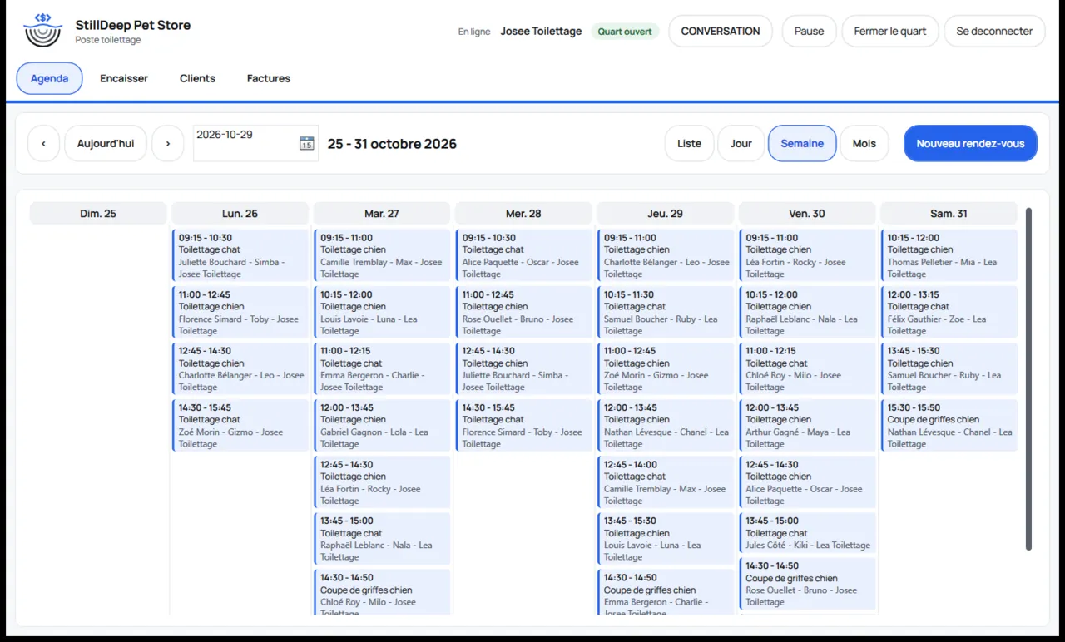Open the Clients tab
The height and width of the screenshot is (642, 1065).
(197, 78)
